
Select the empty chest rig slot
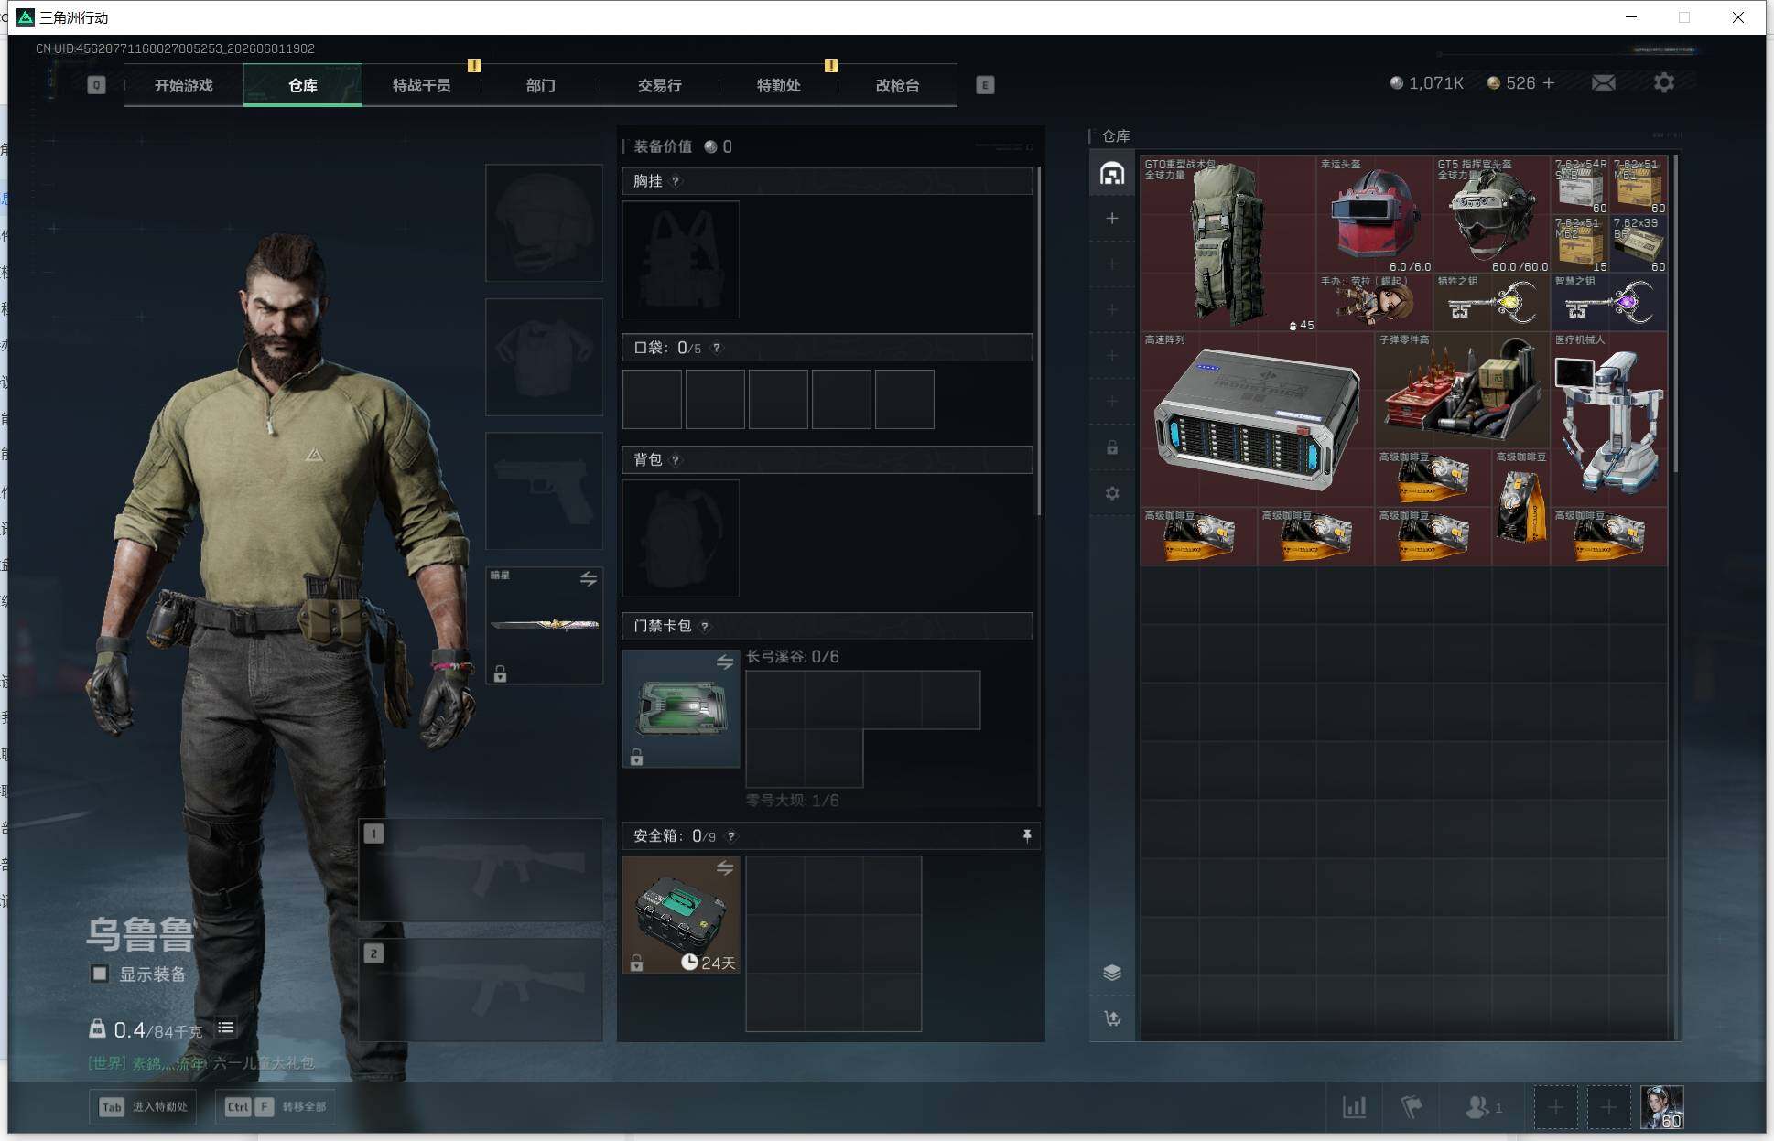[680, 259]
